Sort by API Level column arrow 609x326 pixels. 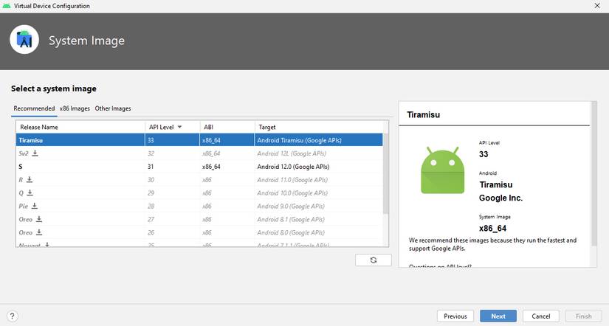click(179, 127)
